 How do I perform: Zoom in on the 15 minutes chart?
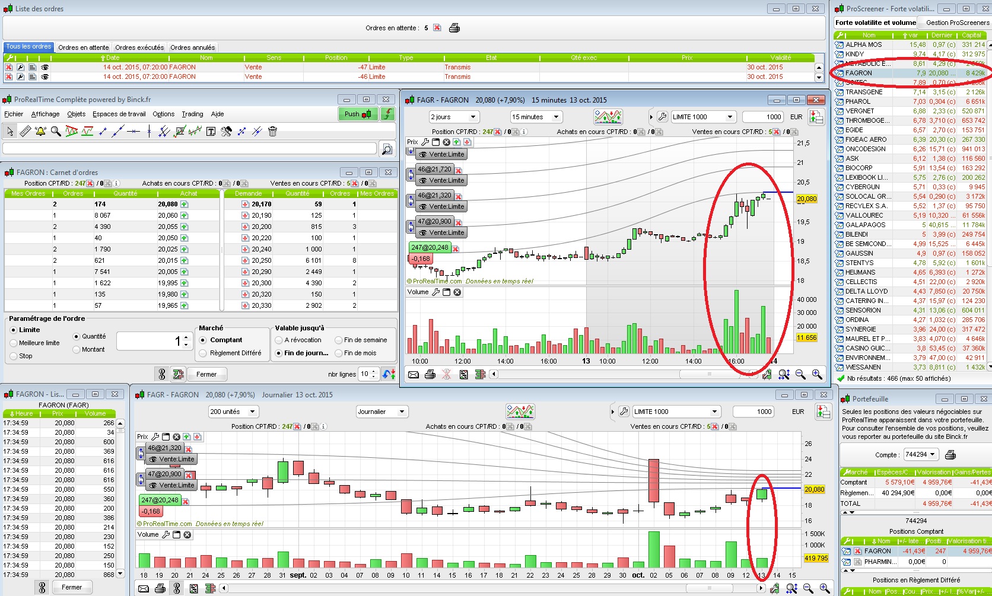[817, 374]
